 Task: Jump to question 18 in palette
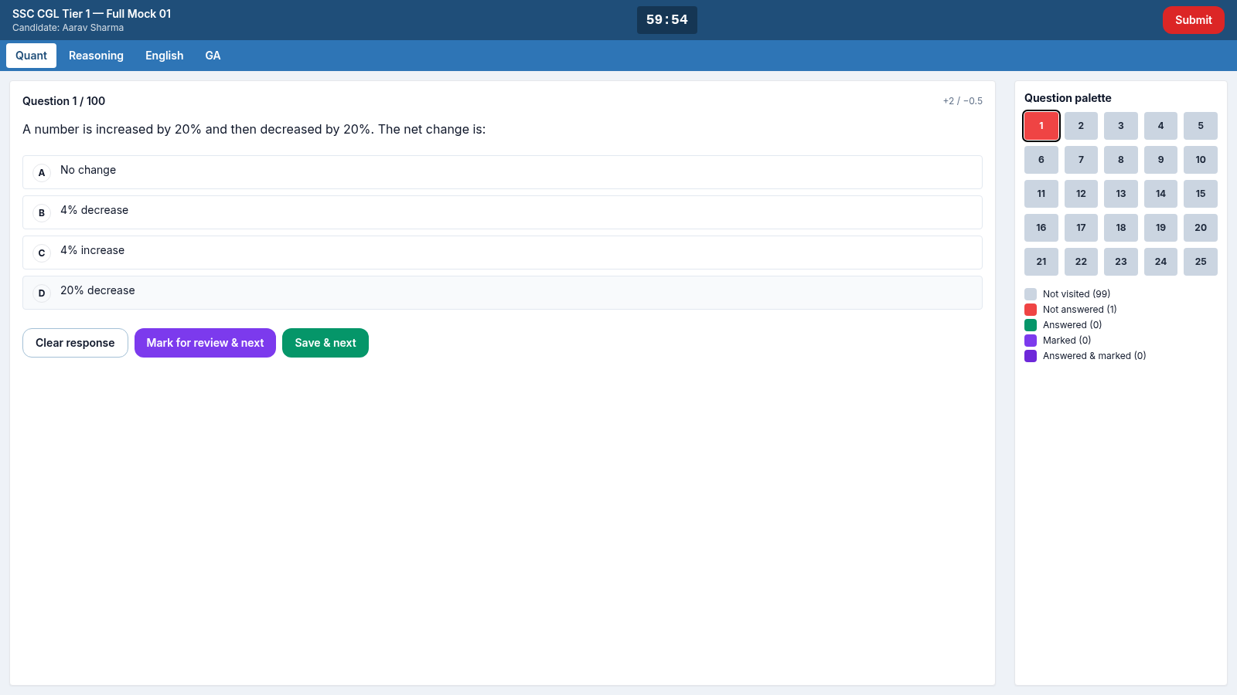(1121, 228)
